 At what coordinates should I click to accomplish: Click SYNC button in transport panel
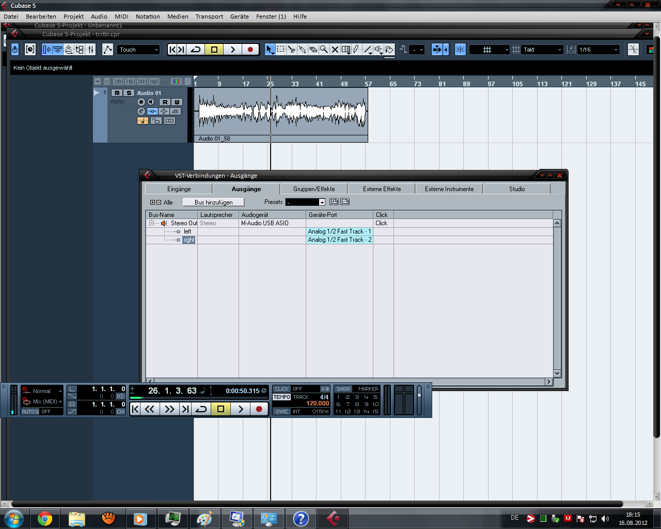282,411
